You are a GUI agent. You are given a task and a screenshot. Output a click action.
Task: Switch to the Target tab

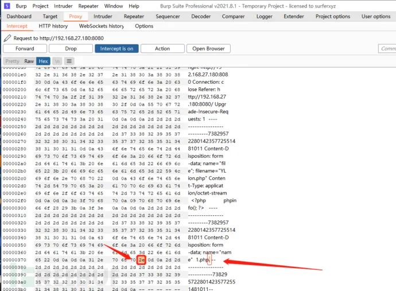[x=50, y=17]
